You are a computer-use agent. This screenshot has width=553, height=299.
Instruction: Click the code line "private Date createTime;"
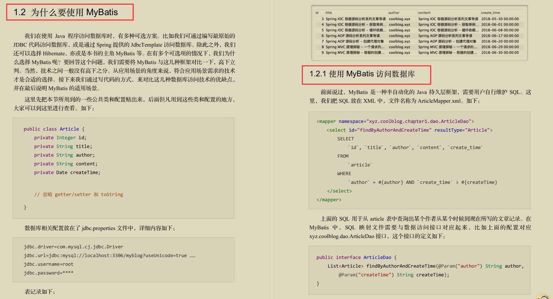click(67, 172)
